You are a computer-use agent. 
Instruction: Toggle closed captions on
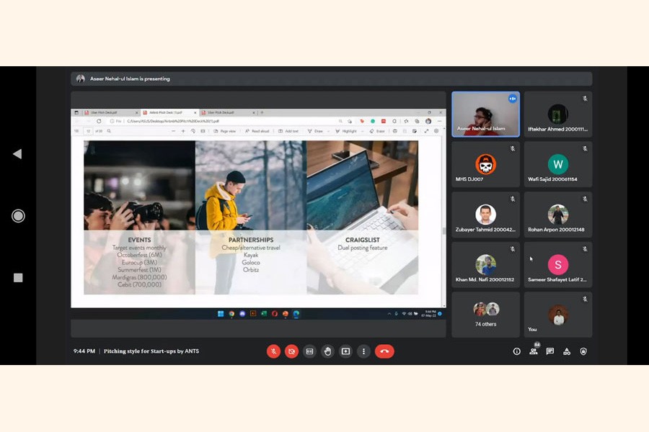(309, 351)
